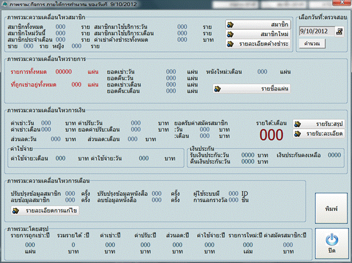Click the ยอดคืน:เดือน label

click(x=123, y=91)
